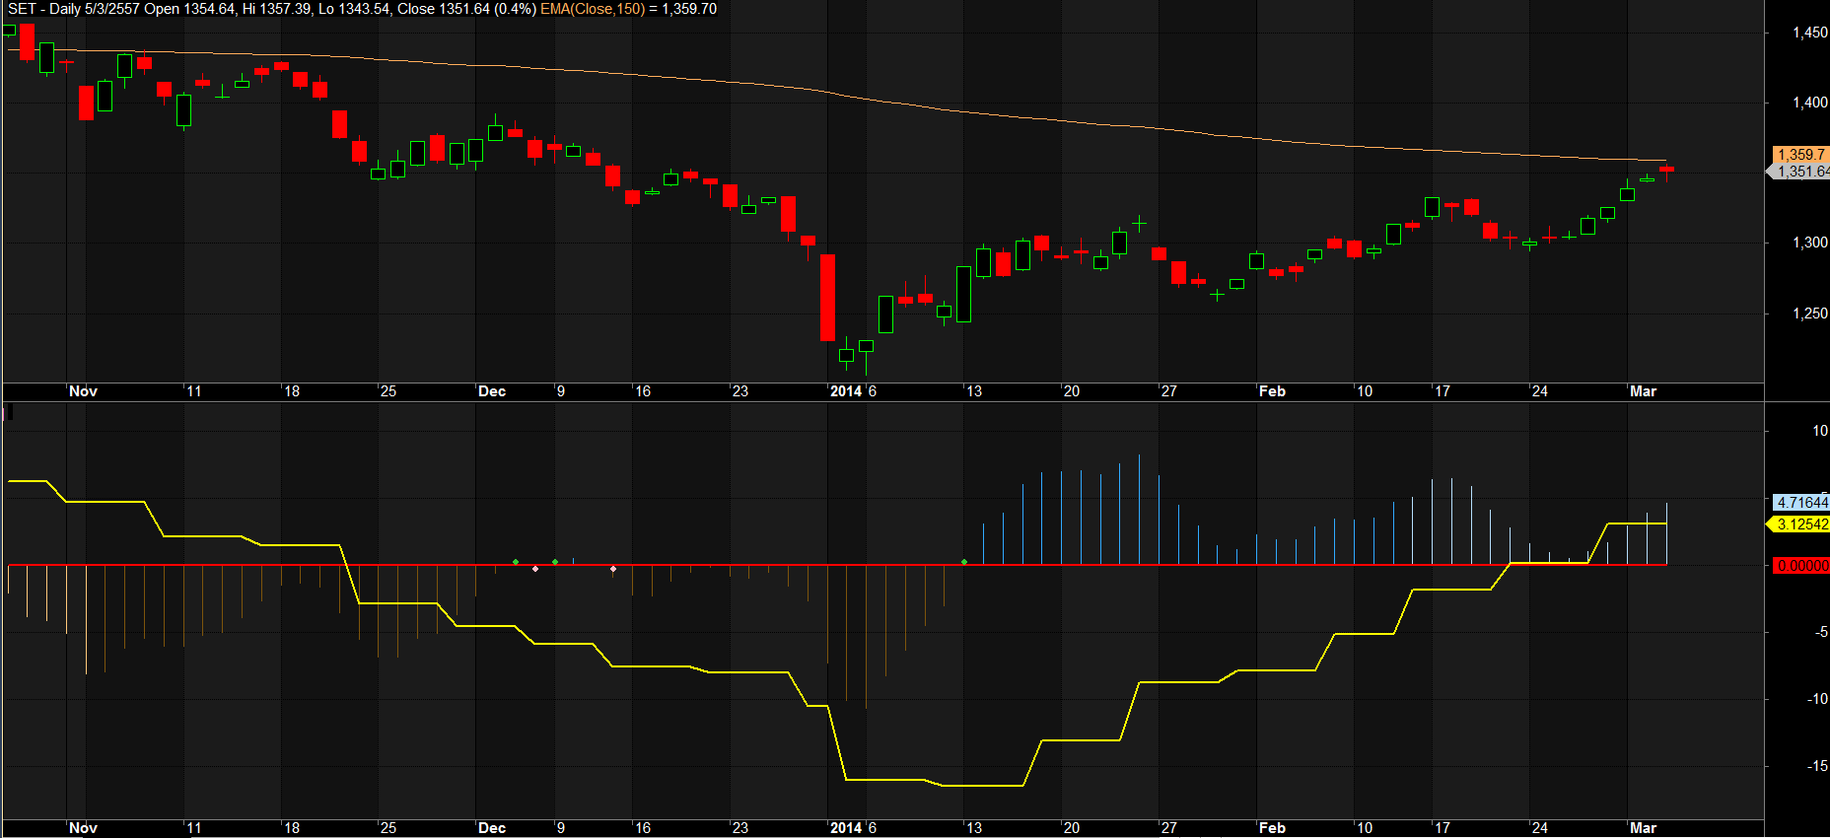Click the -10 label on indicator axis
Image resolution: width=1830 pixels, height=838 pixels.
1817,699
